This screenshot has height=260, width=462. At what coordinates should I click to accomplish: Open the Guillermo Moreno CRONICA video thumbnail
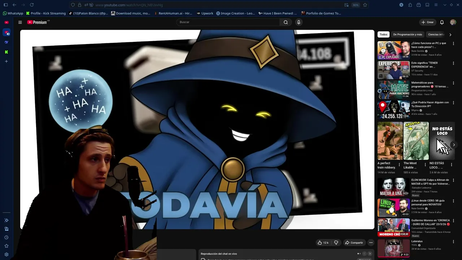point(393,227)
